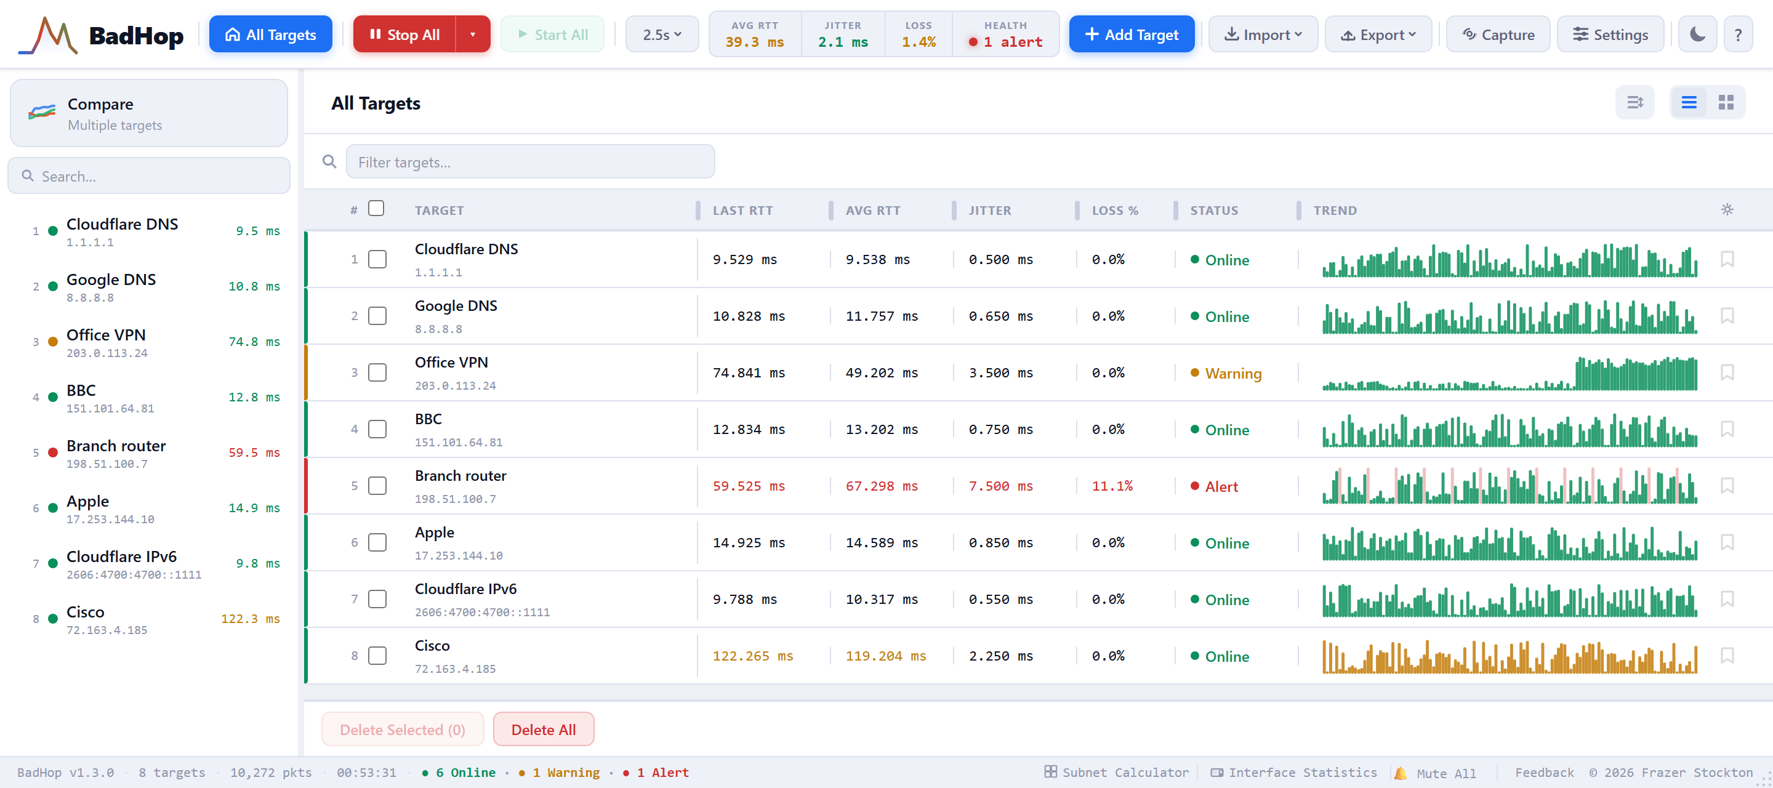Select Cisco in sidebar list
Image resolution: width=1773 pixels, height=788 pixels.
[148, 619]
